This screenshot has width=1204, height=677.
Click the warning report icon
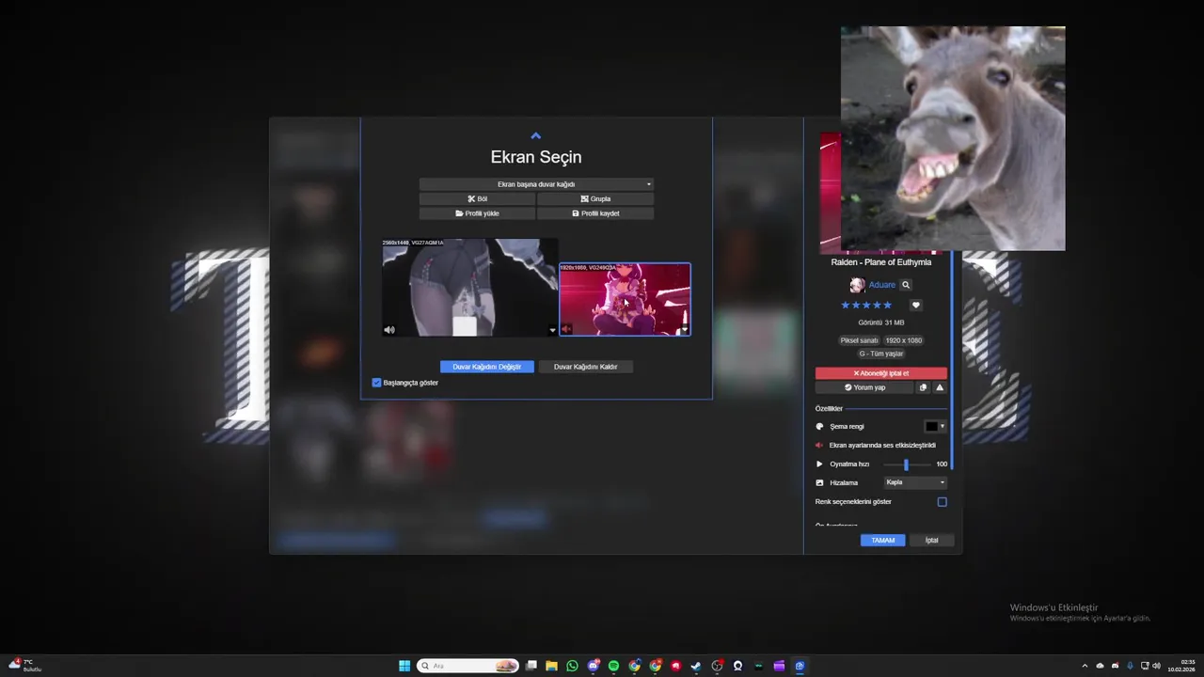(x=940, y=387)
